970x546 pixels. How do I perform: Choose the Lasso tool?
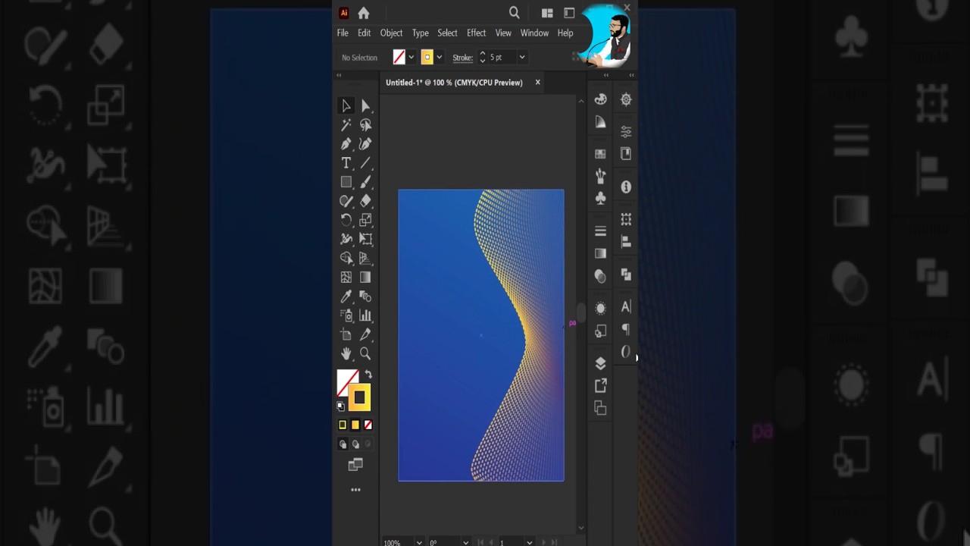(365, 125)
